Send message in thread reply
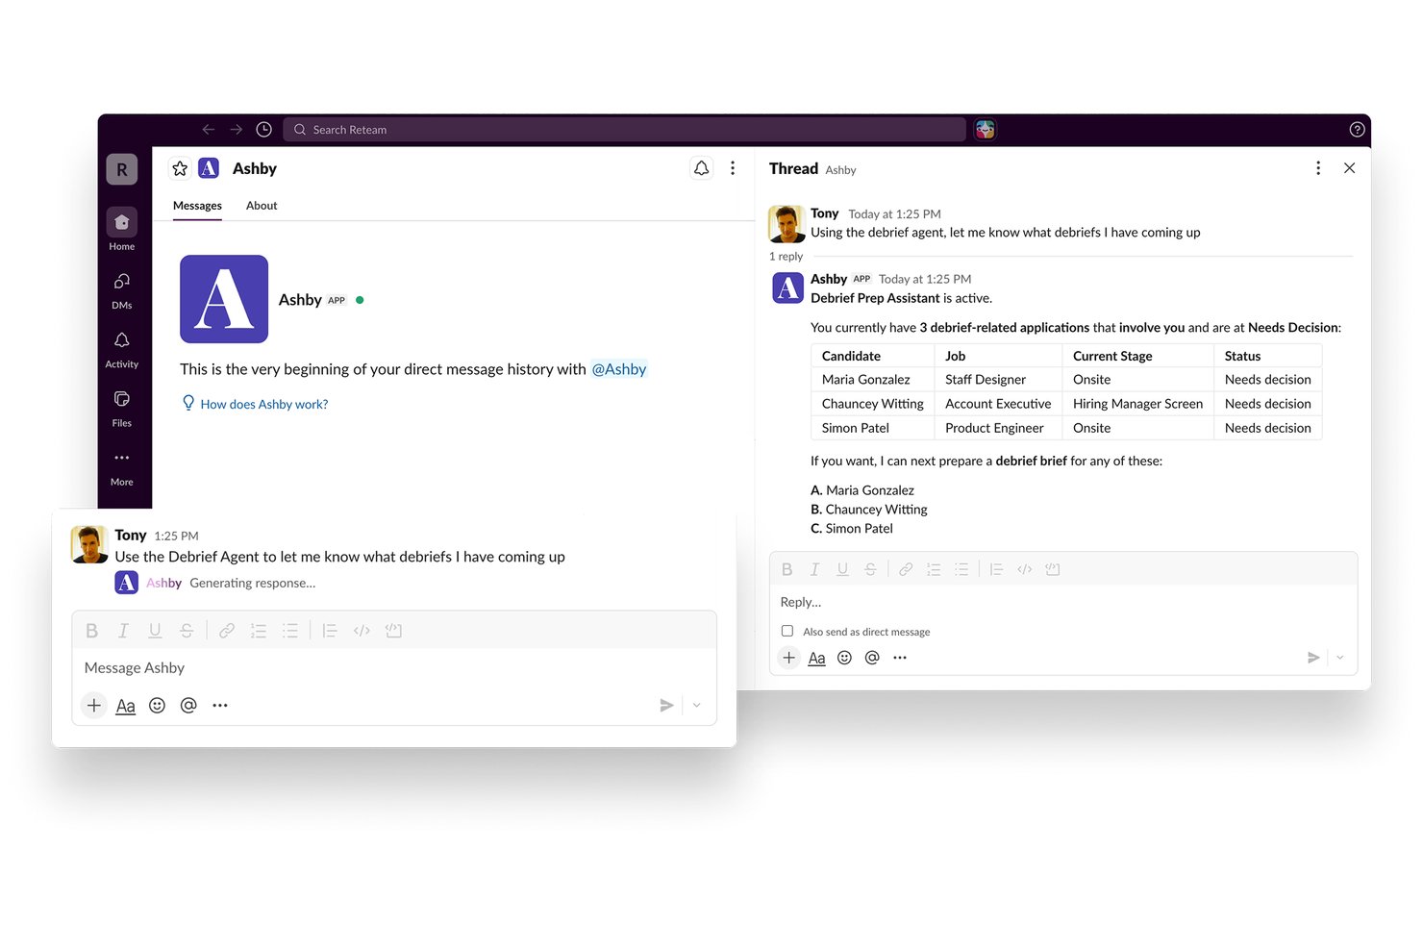This screenshot has height=949, width=1423. tap(1313, 658)
